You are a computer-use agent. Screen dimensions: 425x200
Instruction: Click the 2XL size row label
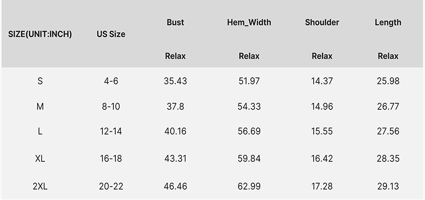click(40, 187)
